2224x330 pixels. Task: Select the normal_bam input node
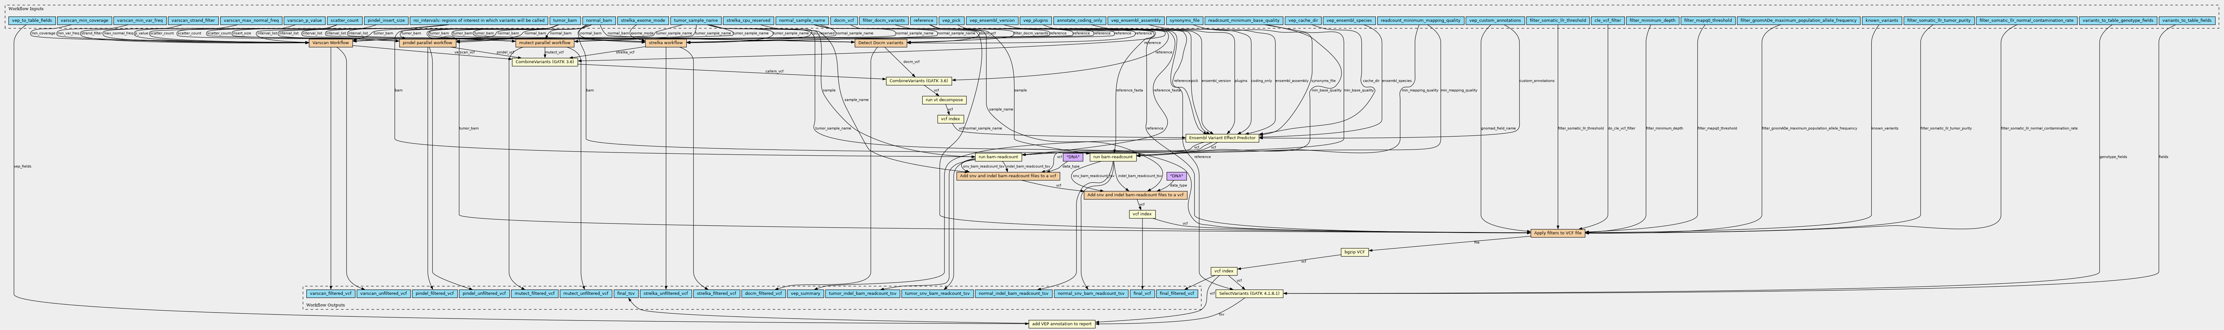[599, 20]
